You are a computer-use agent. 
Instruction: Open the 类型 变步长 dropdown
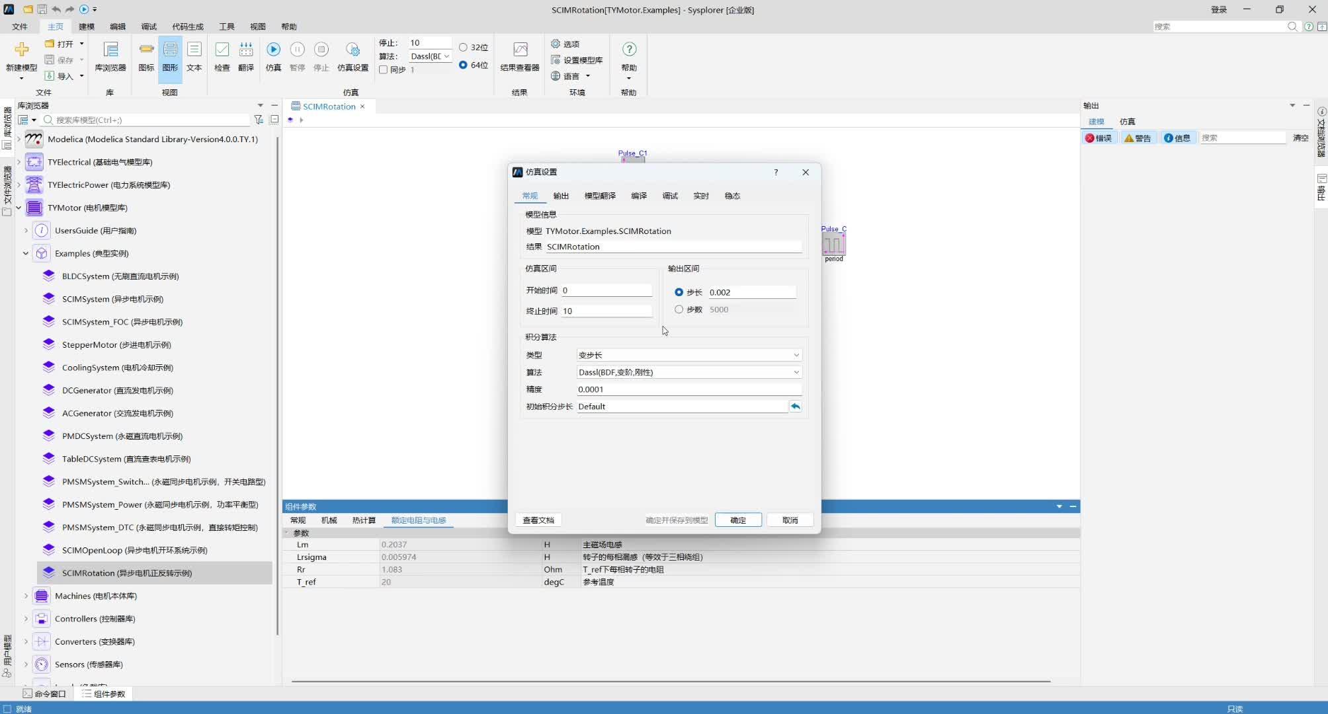[x=688, y=355]
